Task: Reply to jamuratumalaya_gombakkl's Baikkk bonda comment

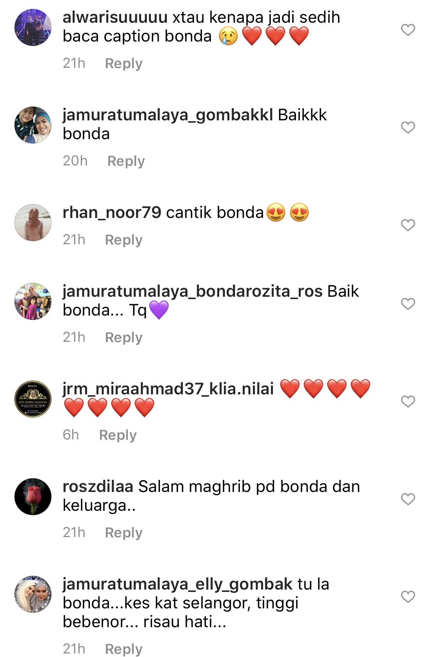Action: (x=126, y=161)
